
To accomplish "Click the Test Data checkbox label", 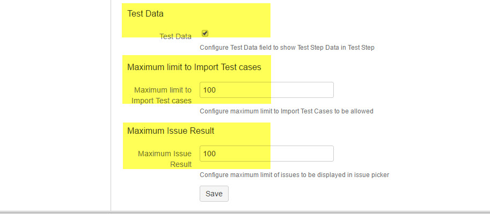I will click(x=175, y=36).
